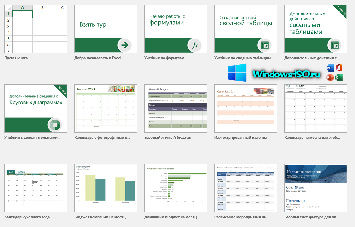Select the Дополнительные действия с... label

coord(312,58)
